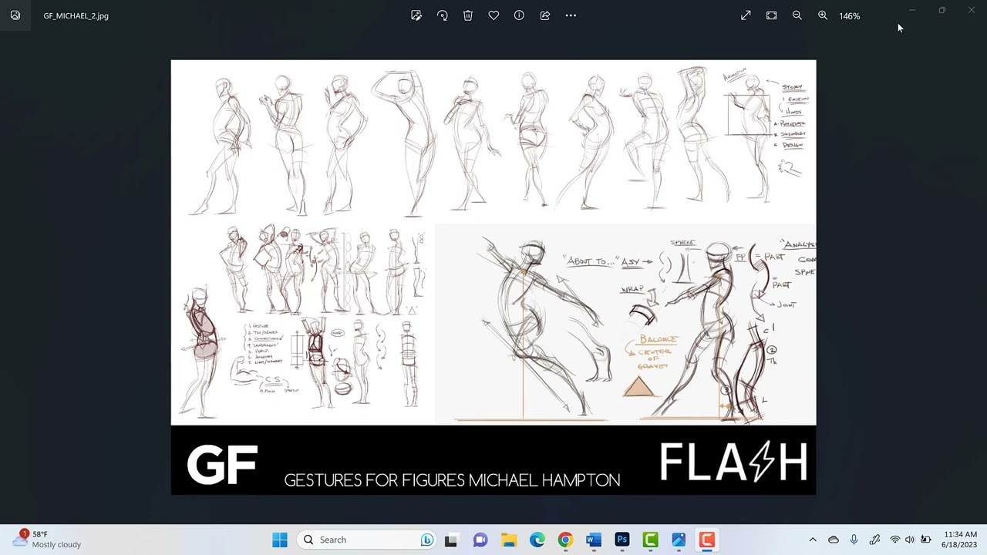Open the OneDrive cloud tray icon
The height and width of the screenshot is (555, 987).
pos(834,540)
